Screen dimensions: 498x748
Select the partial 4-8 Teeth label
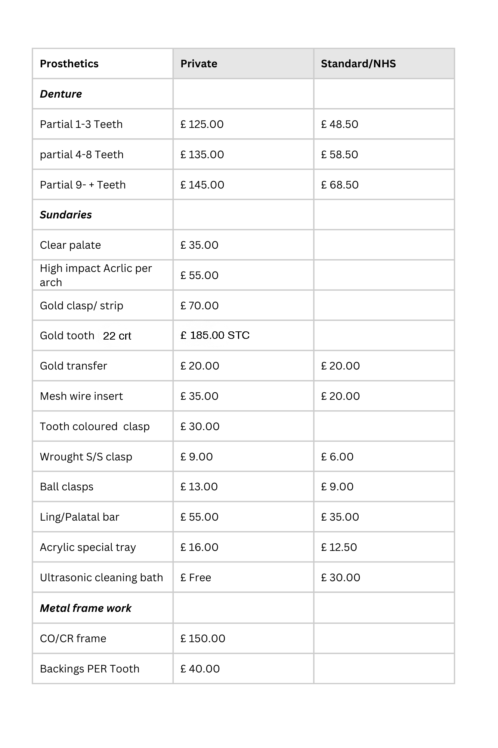click(x=81, y=154)
